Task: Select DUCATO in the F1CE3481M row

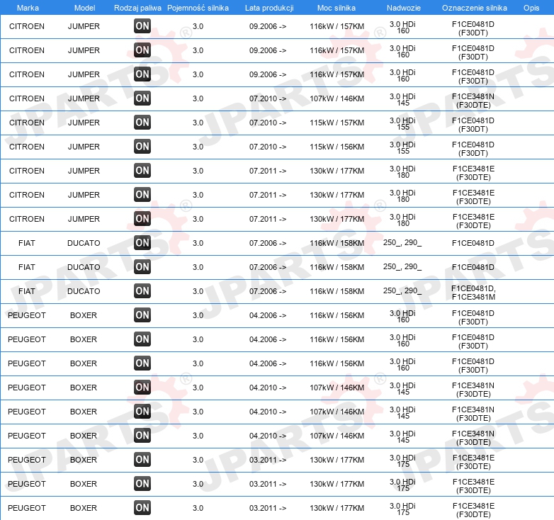Action: (x=84, y=291)
